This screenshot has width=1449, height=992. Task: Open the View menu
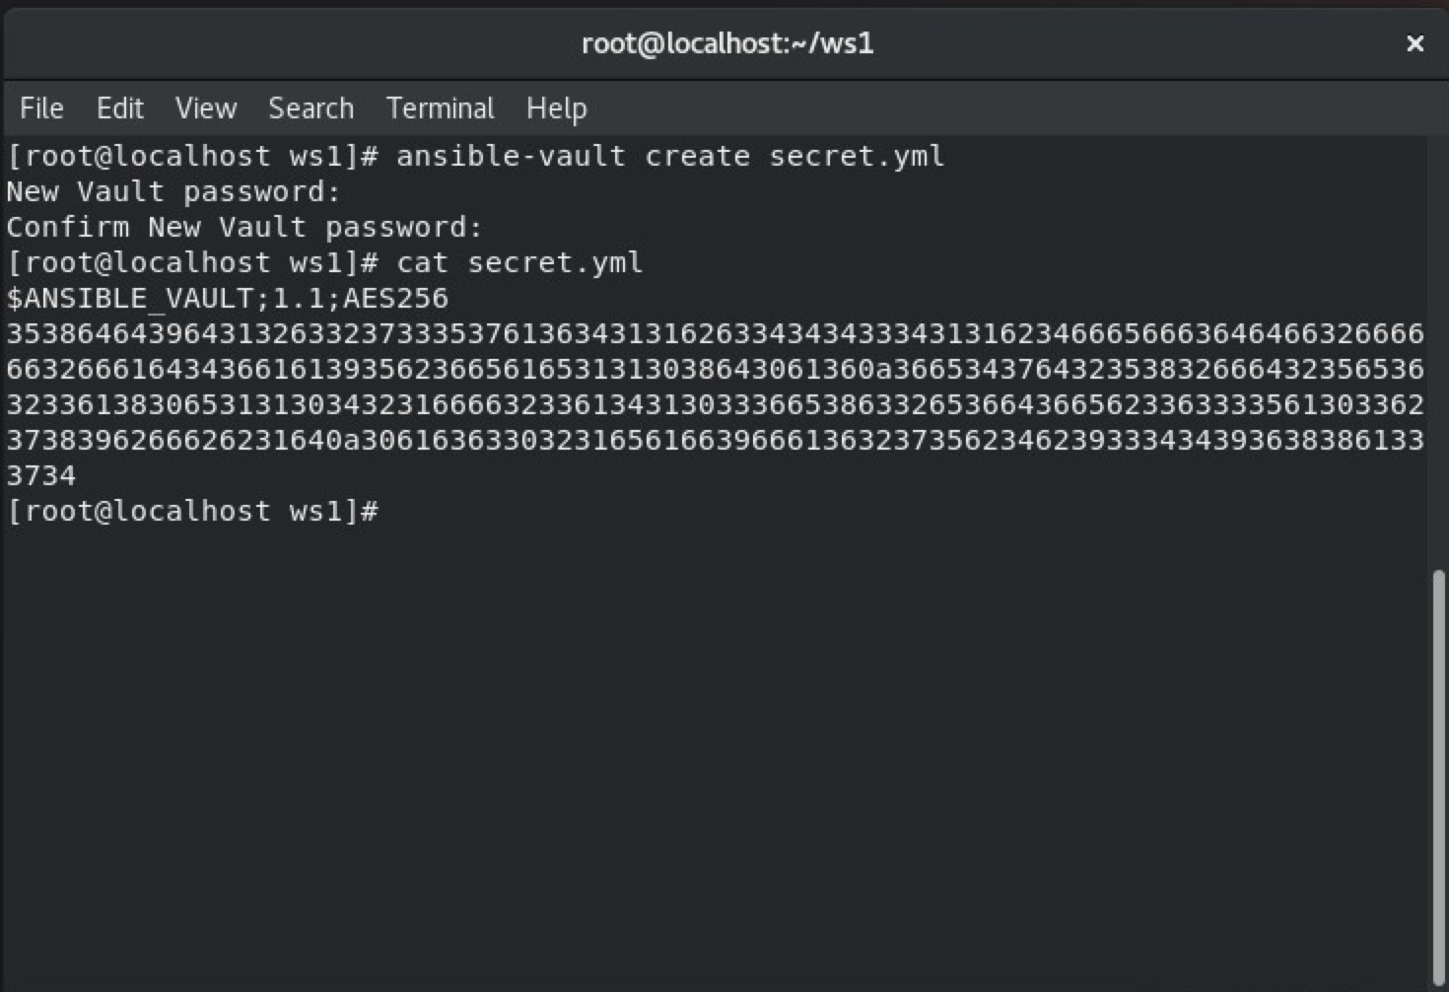coord(206,108)
